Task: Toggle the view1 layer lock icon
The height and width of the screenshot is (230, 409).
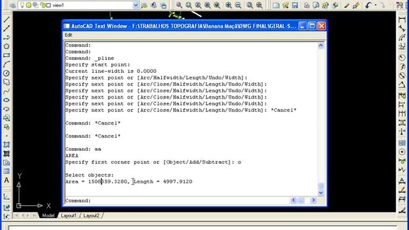Action: [42, 5]
